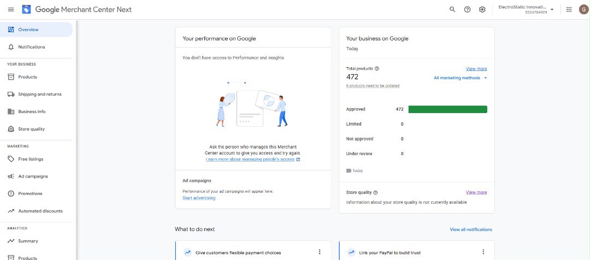Expand the ElectroStatic Innovati... account switcher
Screen dimensions: 590x260
[526, 9]
